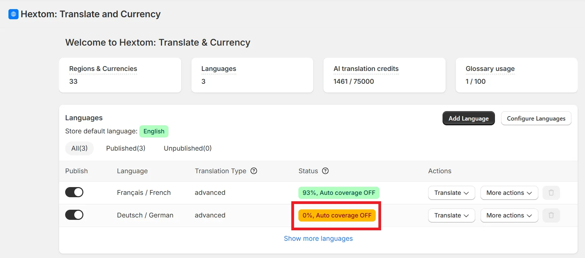Expand More actions for French row
The image size is (585, 258).
coord(509,193)
